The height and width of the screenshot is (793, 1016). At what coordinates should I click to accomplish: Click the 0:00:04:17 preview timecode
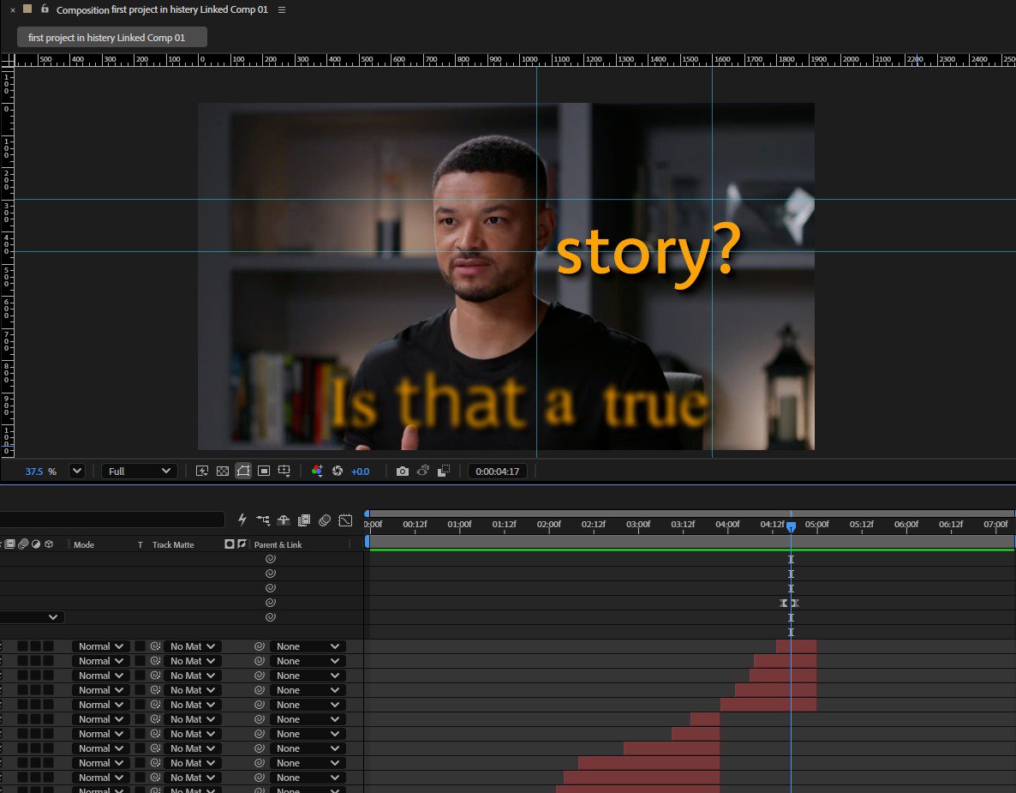(x=497, y=472)
